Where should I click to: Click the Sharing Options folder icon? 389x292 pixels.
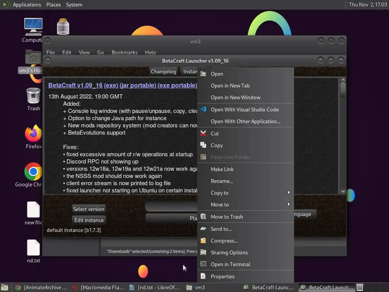(x=203, y=252)
